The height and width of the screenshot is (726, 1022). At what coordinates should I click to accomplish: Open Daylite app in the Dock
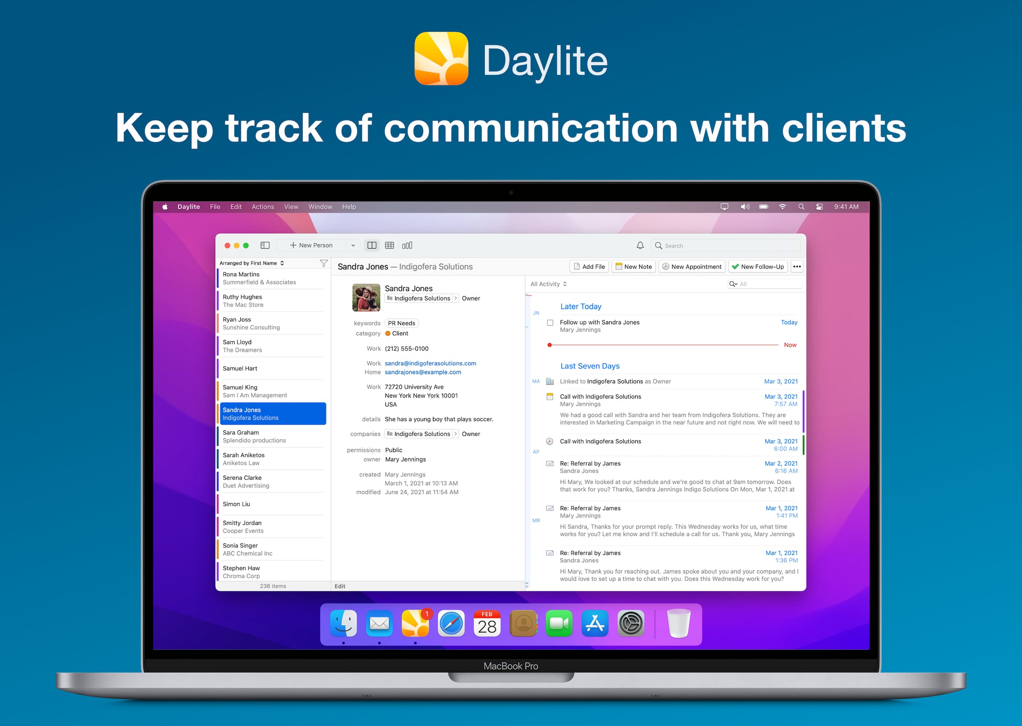click(x=415, y=623)
